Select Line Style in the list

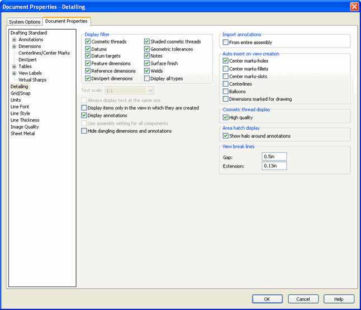tap(20, 113)
